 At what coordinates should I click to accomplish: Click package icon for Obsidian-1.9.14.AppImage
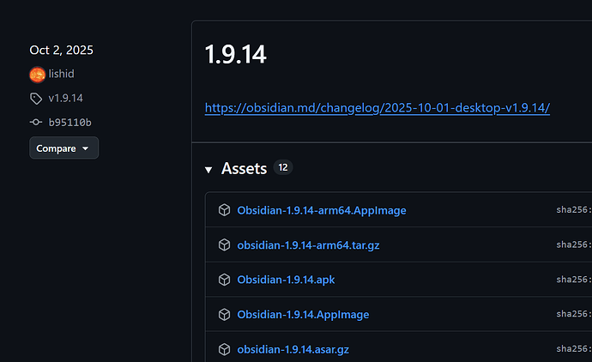[224, 315]
